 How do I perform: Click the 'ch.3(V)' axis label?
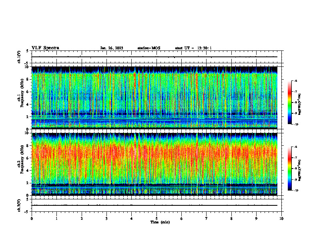19,205
